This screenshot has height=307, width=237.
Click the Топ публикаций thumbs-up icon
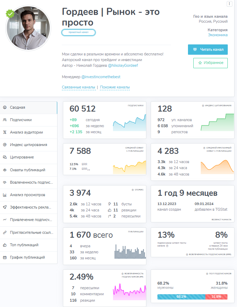(x=5, y=245)
